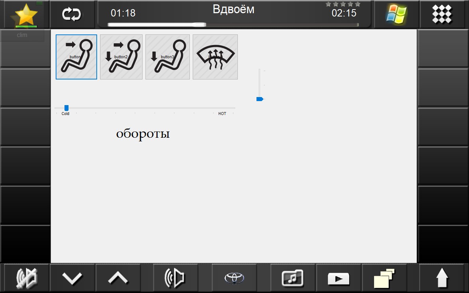Toggle the repeat playback icon

(71, 15)
